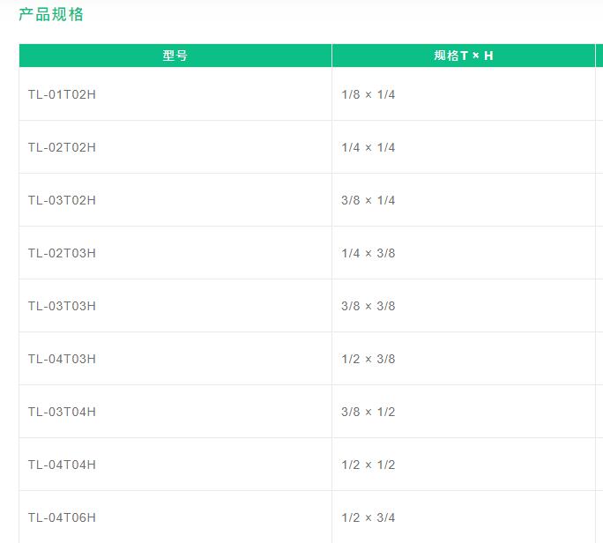
Task: Click the 3/8 × 3/8 spec cell
Action: point(464,306)
